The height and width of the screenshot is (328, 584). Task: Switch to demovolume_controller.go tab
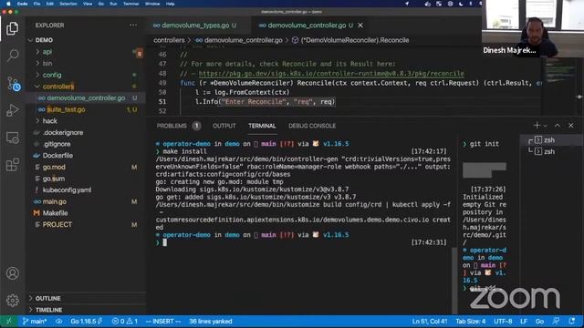(307, 26)
